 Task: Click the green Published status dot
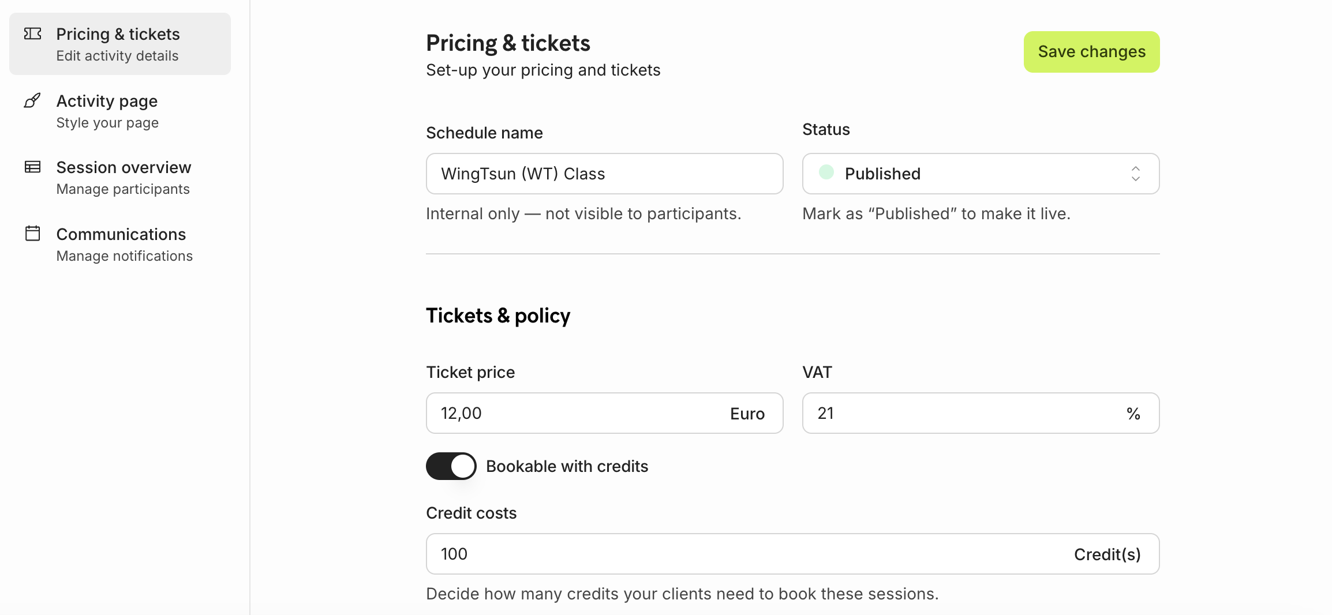coord(826,172)
